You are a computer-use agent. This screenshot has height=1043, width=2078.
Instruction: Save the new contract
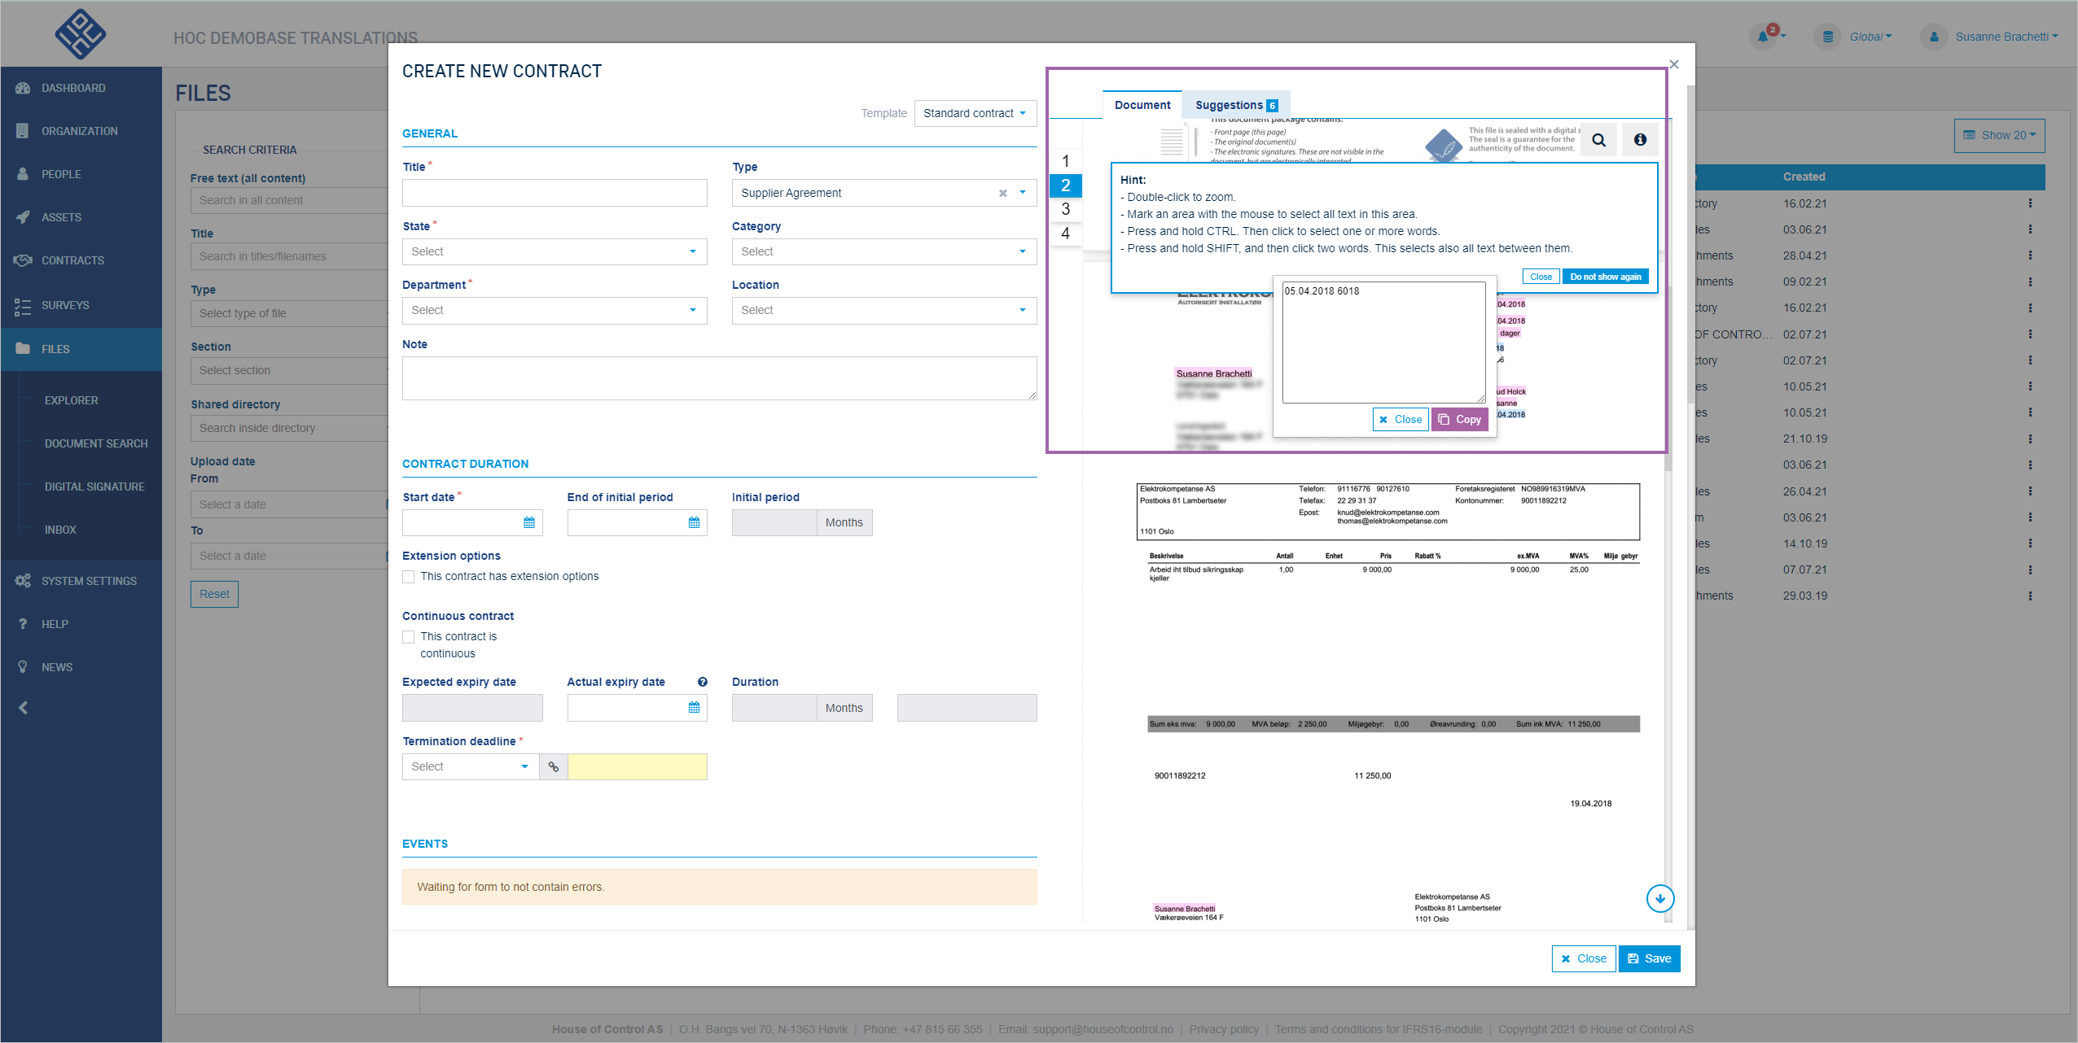tap(1649, 958)
